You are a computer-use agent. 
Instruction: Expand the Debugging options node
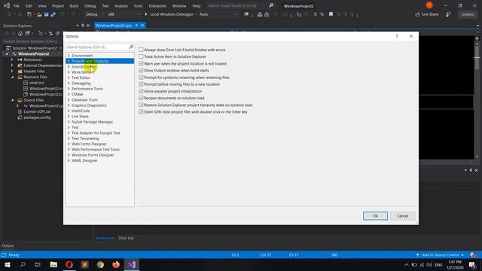69,84
